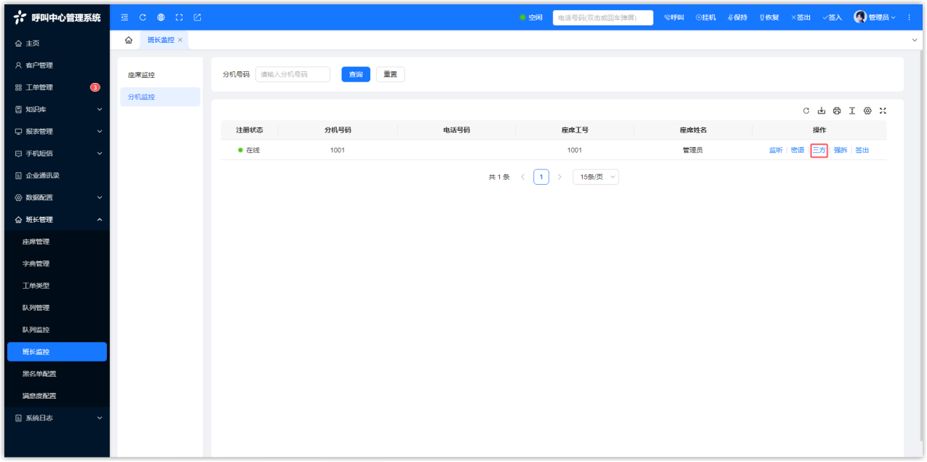The width and height of the screenshot is (927, 462).
Task: Open table column settings gear icon
Action: pos(867,111)
